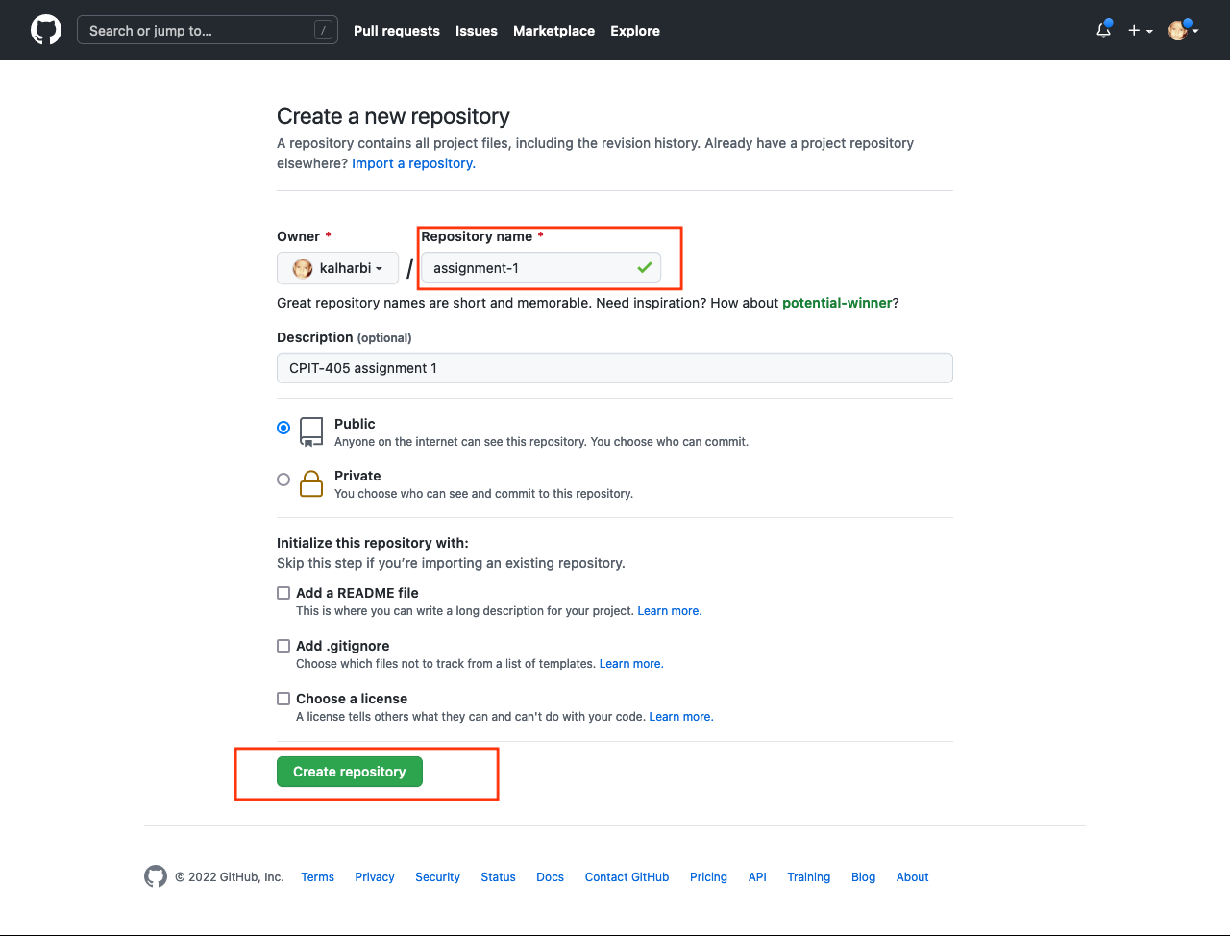Open the Status footer link

pos(498,877)
